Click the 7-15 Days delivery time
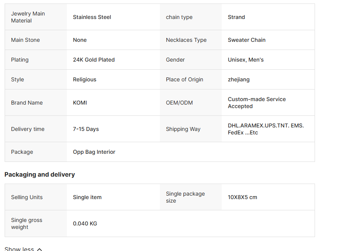Image resolution: width=344 pixels, height=251 pixels. [86, 129]
